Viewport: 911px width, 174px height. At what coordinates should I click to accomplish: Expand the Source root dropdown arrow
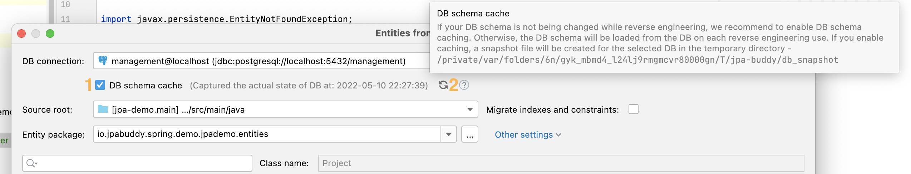(x=470, y=109)
